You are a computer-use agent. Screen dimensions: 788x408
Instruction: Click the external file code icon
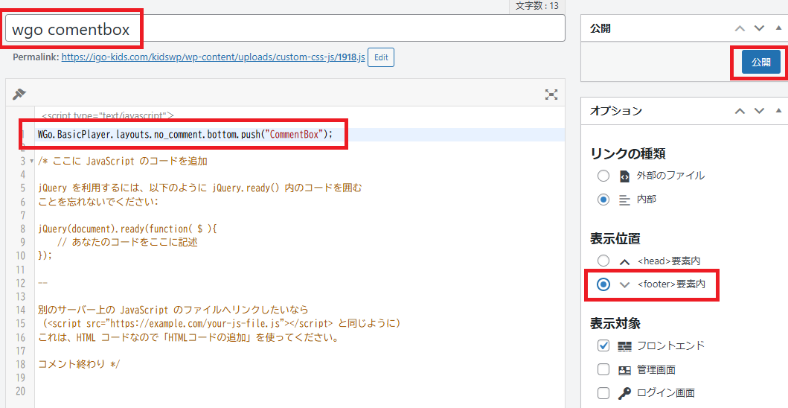tap(624, 176)
